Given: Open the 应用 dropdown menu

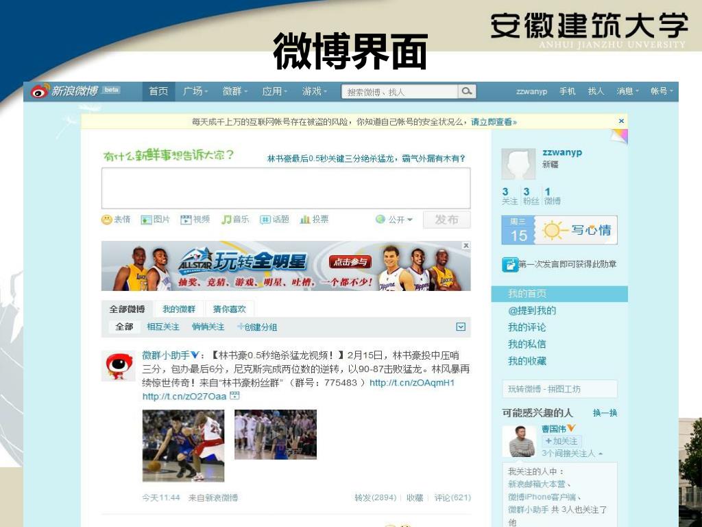Looking at the screenshot, I should [274, 91].
